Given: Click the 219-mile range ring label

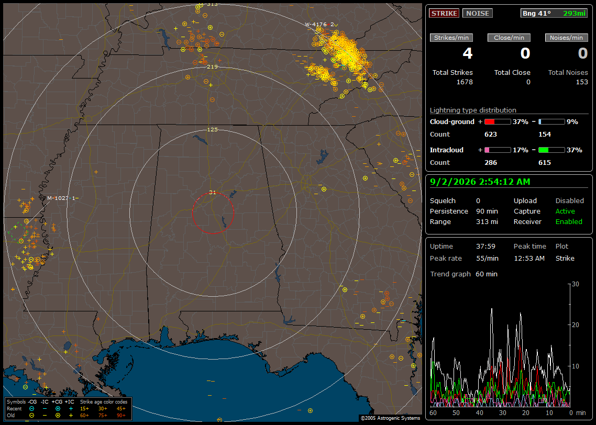Looking at the screenshot, I should (x=212, y=66).
